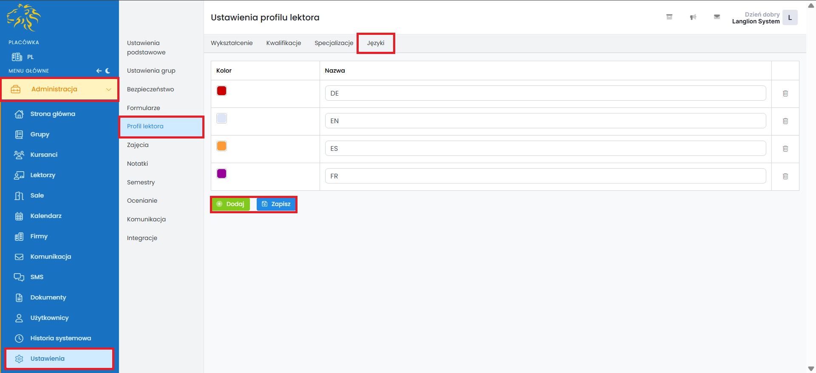Collapse sidebar with the left arrow
The height and width of the screenshot is (373, 816).
99,71
